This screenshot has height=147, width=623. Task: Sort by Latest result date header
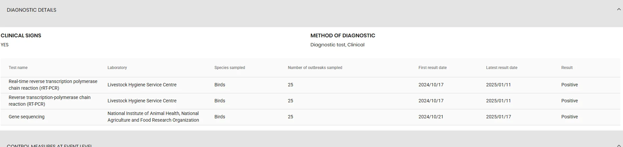[x=502, y=68]
